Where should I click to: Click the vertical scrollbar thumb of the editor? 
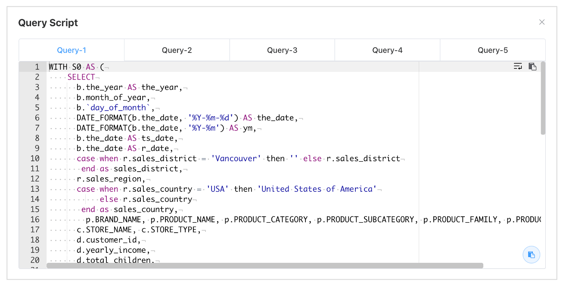(543, 98)
